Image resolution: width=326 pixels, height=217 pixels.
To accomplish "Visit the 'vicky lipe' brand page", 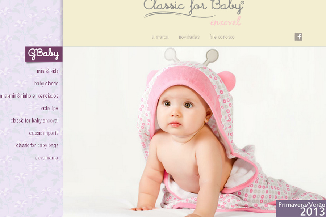I will pyautogui.click(x=49, y=108).
